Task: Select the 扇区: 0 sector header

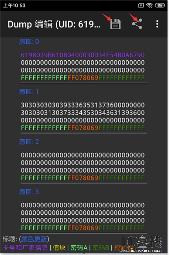Action: pyautogui.click(x=29, y=41)
